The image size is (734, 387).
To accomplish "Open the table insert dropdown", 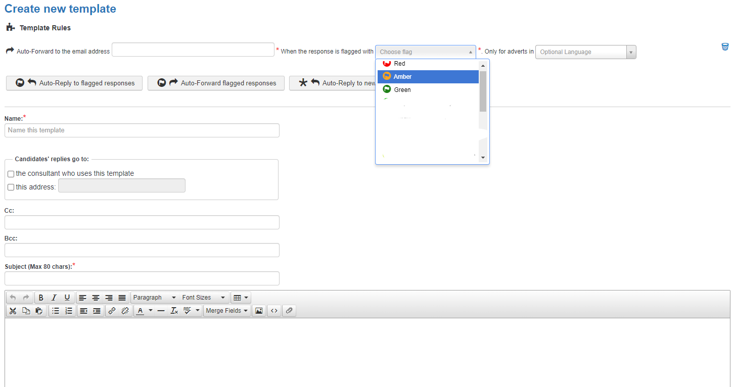I will tap(241, 298).
